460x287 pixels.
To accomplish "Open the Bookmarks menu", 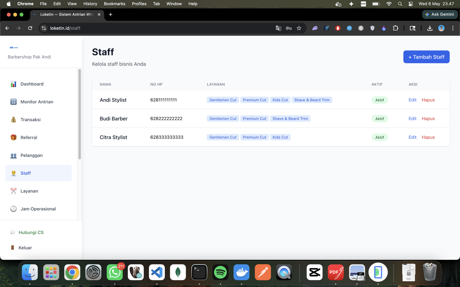I will click(x=115, y=4).
